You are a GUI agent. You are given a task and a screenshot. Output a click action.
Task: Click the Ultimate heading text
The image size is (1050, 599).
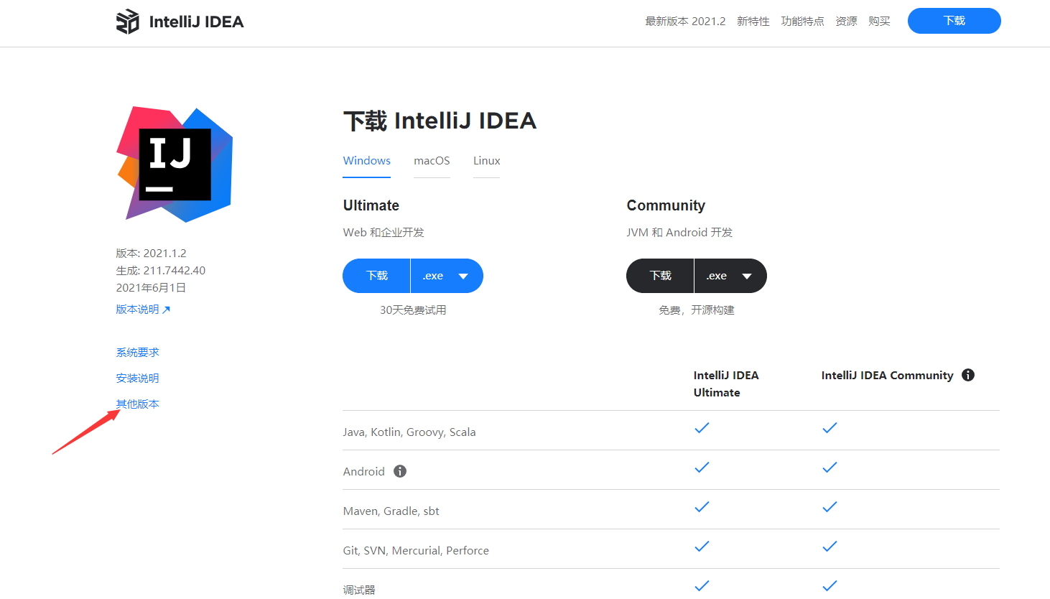[x=371, y=205]
